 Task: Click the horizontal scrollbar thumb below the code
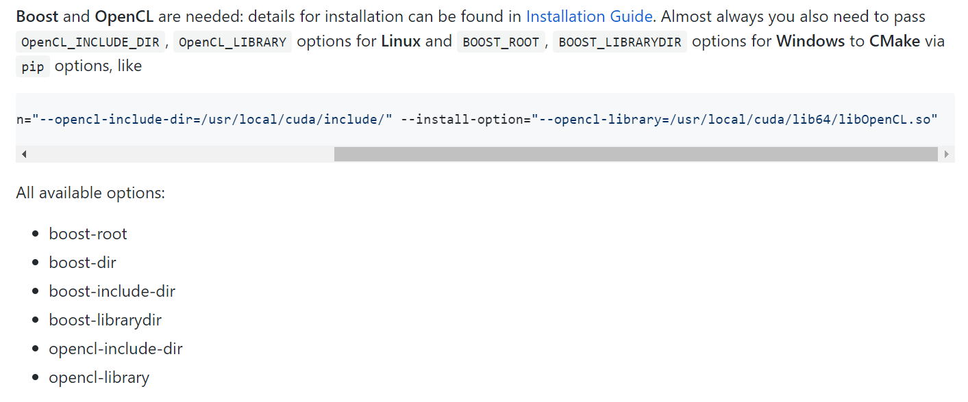636,154
